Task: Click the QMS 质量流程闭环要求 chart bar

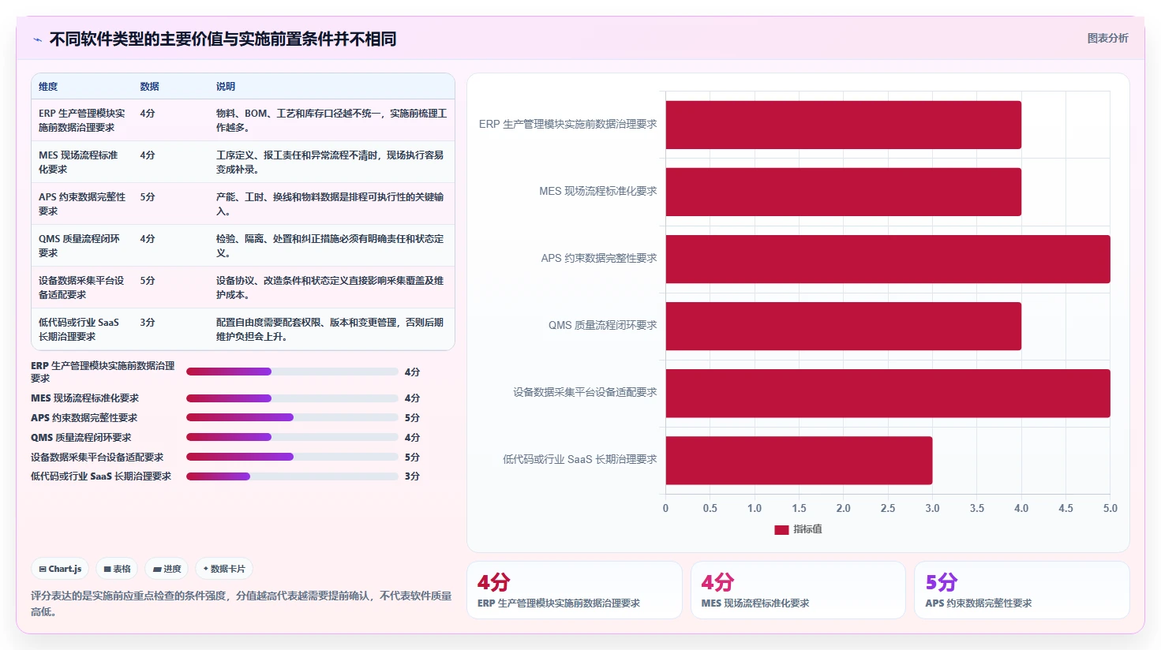Action: click(844, 326)
